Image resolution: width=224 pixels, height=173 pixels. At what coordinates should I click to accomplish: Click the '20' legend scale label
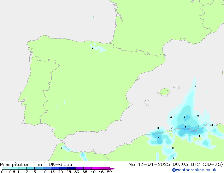click(x=60, y=172)
